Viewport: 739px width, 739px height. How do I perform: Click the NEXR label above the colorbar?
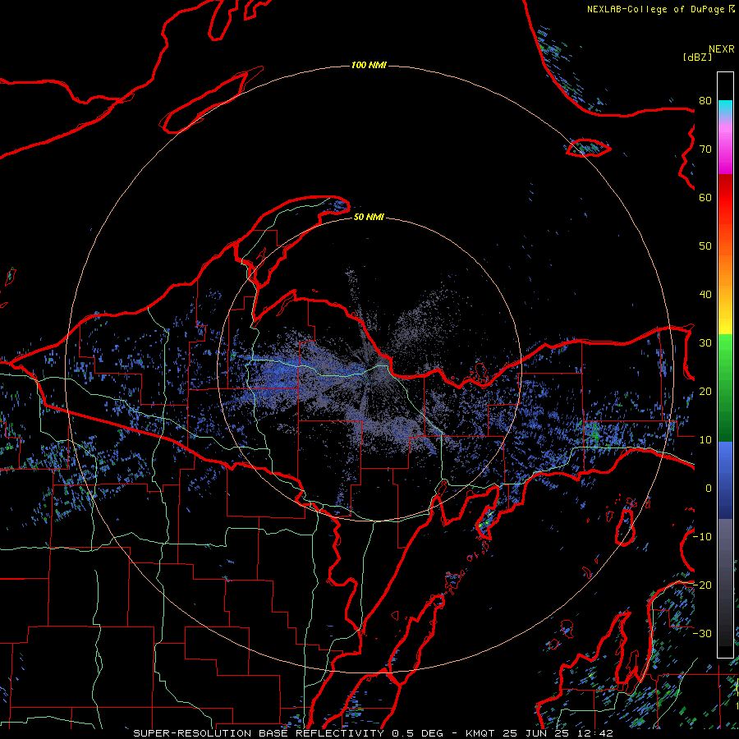(x=721, y=49)
